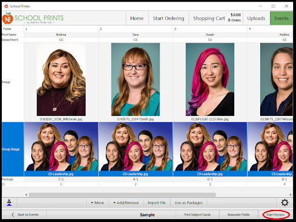Select group image in column 1
This screenshot has height=222, width=296.
61,146
